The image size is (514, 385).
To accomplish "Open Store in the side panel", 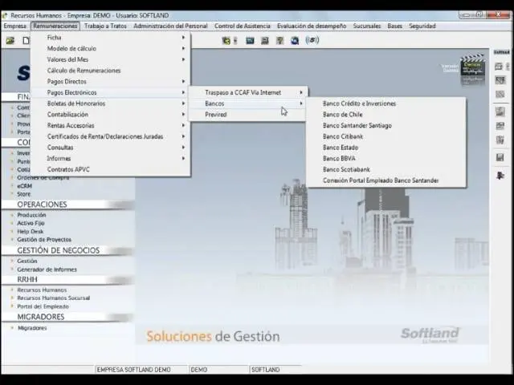I will 24,194.
